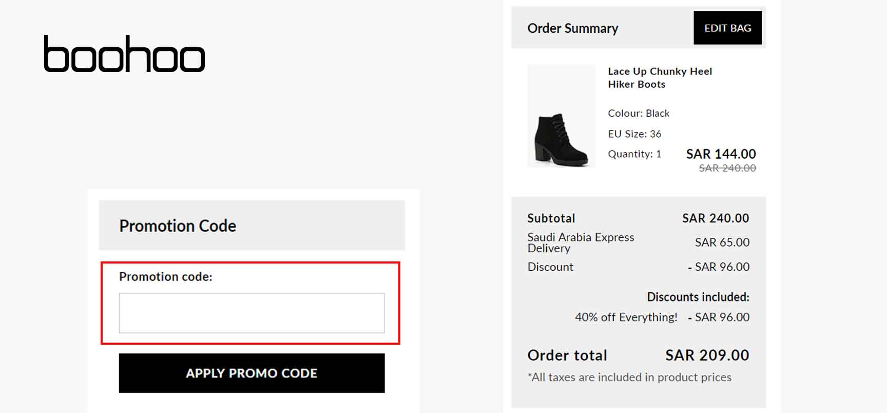Click the Order Summary header
The width and height of the screenshot is (887, 413).
point(572,29)
